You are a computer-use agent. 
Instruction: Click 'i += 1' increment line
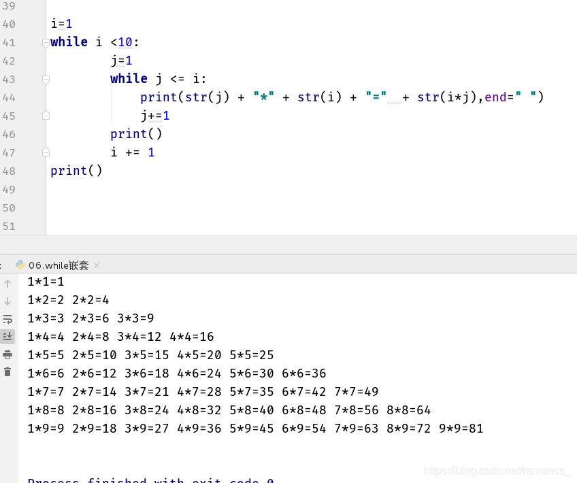tap(133, 152)
